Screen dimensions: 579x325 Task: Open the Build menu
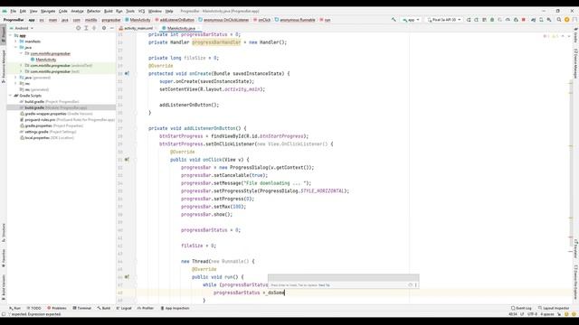coord(109,12)
